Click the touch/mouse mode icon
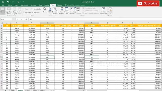The width and height of the screenshot is (162, 91). [x=18, y=2]
